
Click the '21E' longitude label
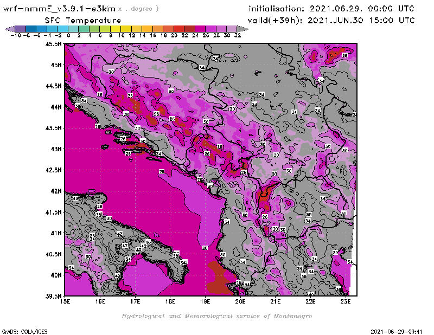point(276,301)
